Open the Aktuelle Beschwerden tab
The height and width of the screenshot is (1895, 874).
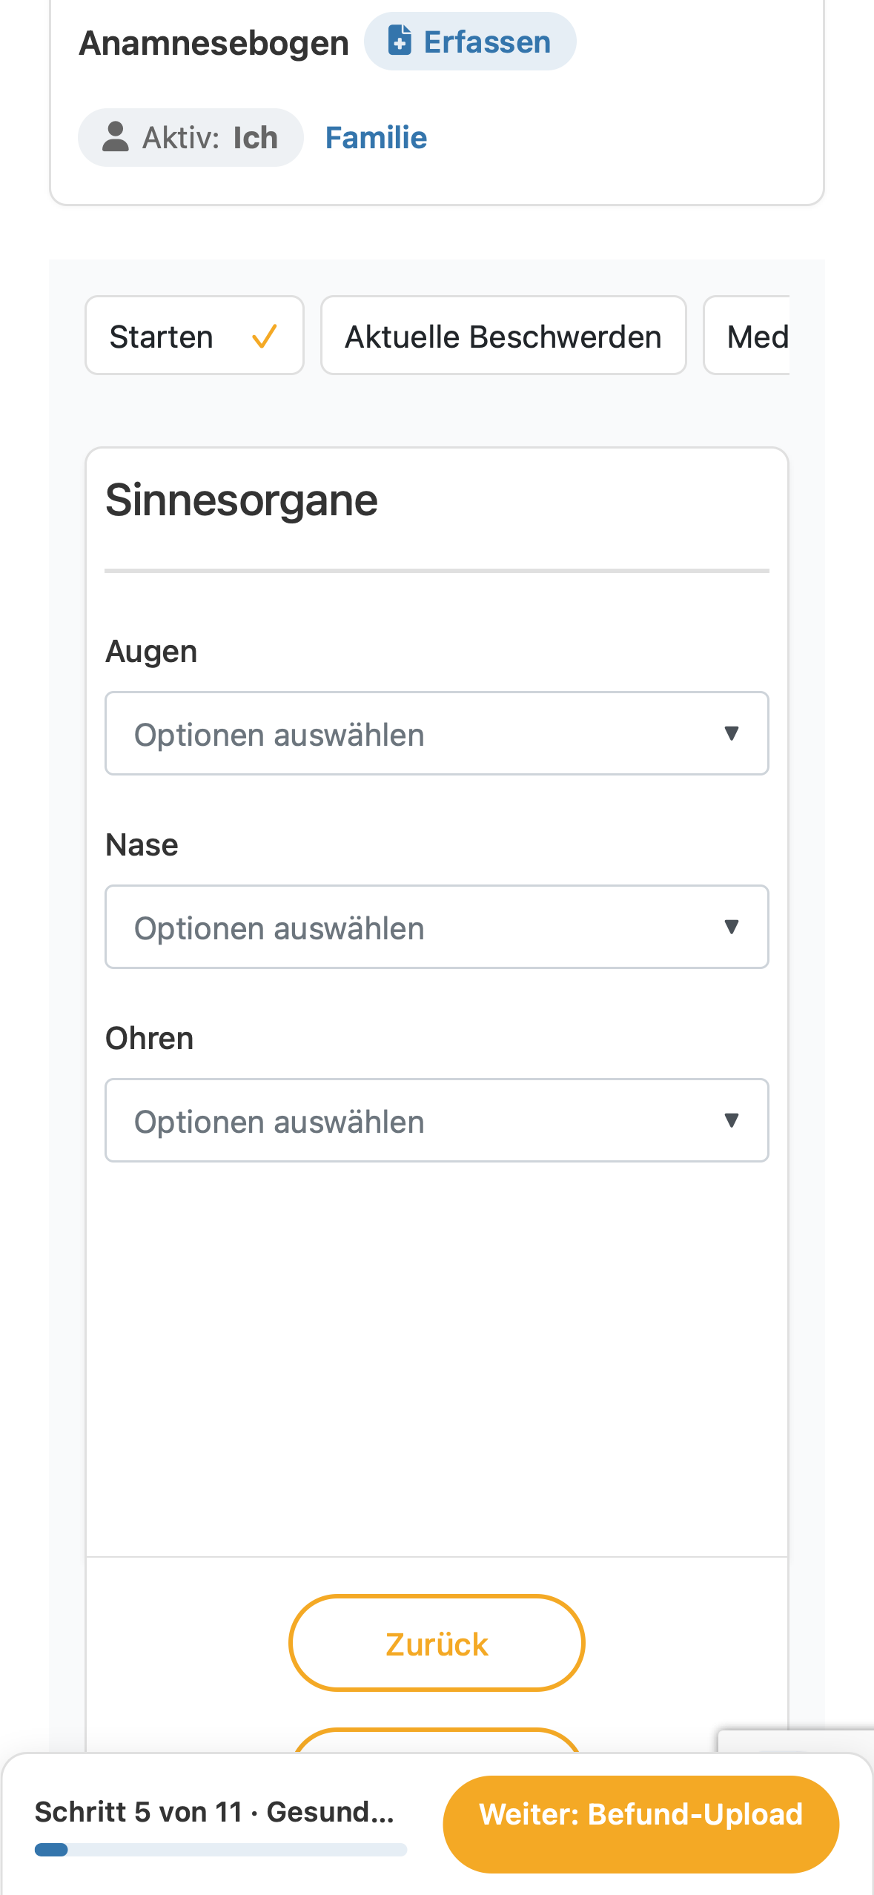coord(503,336)
